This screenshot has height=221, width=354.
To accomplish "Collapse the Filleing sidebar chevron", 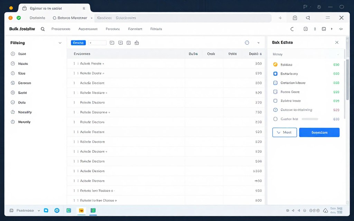I will (x=60, y=43).
